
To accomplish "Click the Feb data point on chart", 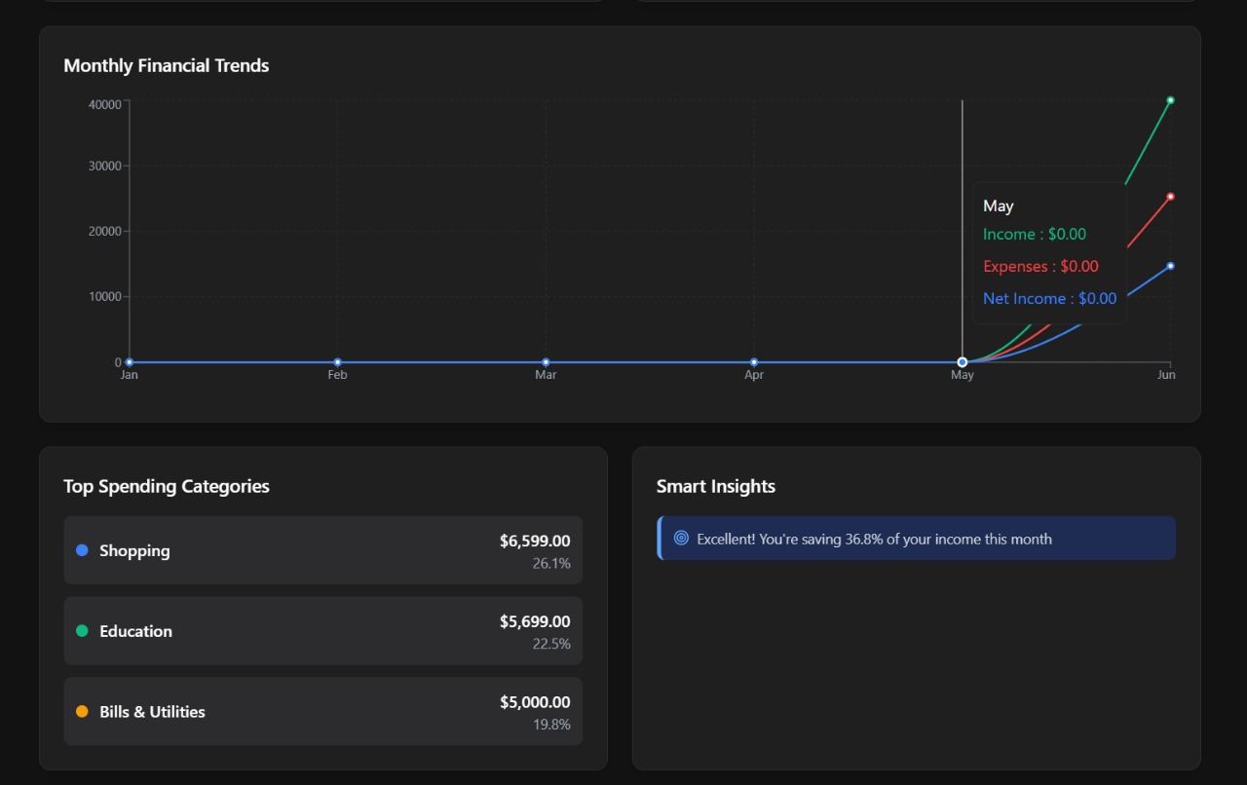I will pos(337,362).
